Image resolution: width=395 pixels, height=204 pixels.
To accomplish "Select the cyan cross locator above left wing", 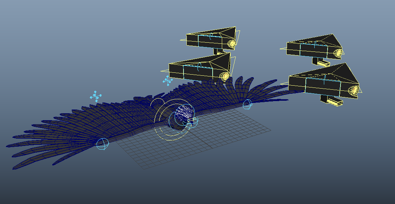I will 96,96.
